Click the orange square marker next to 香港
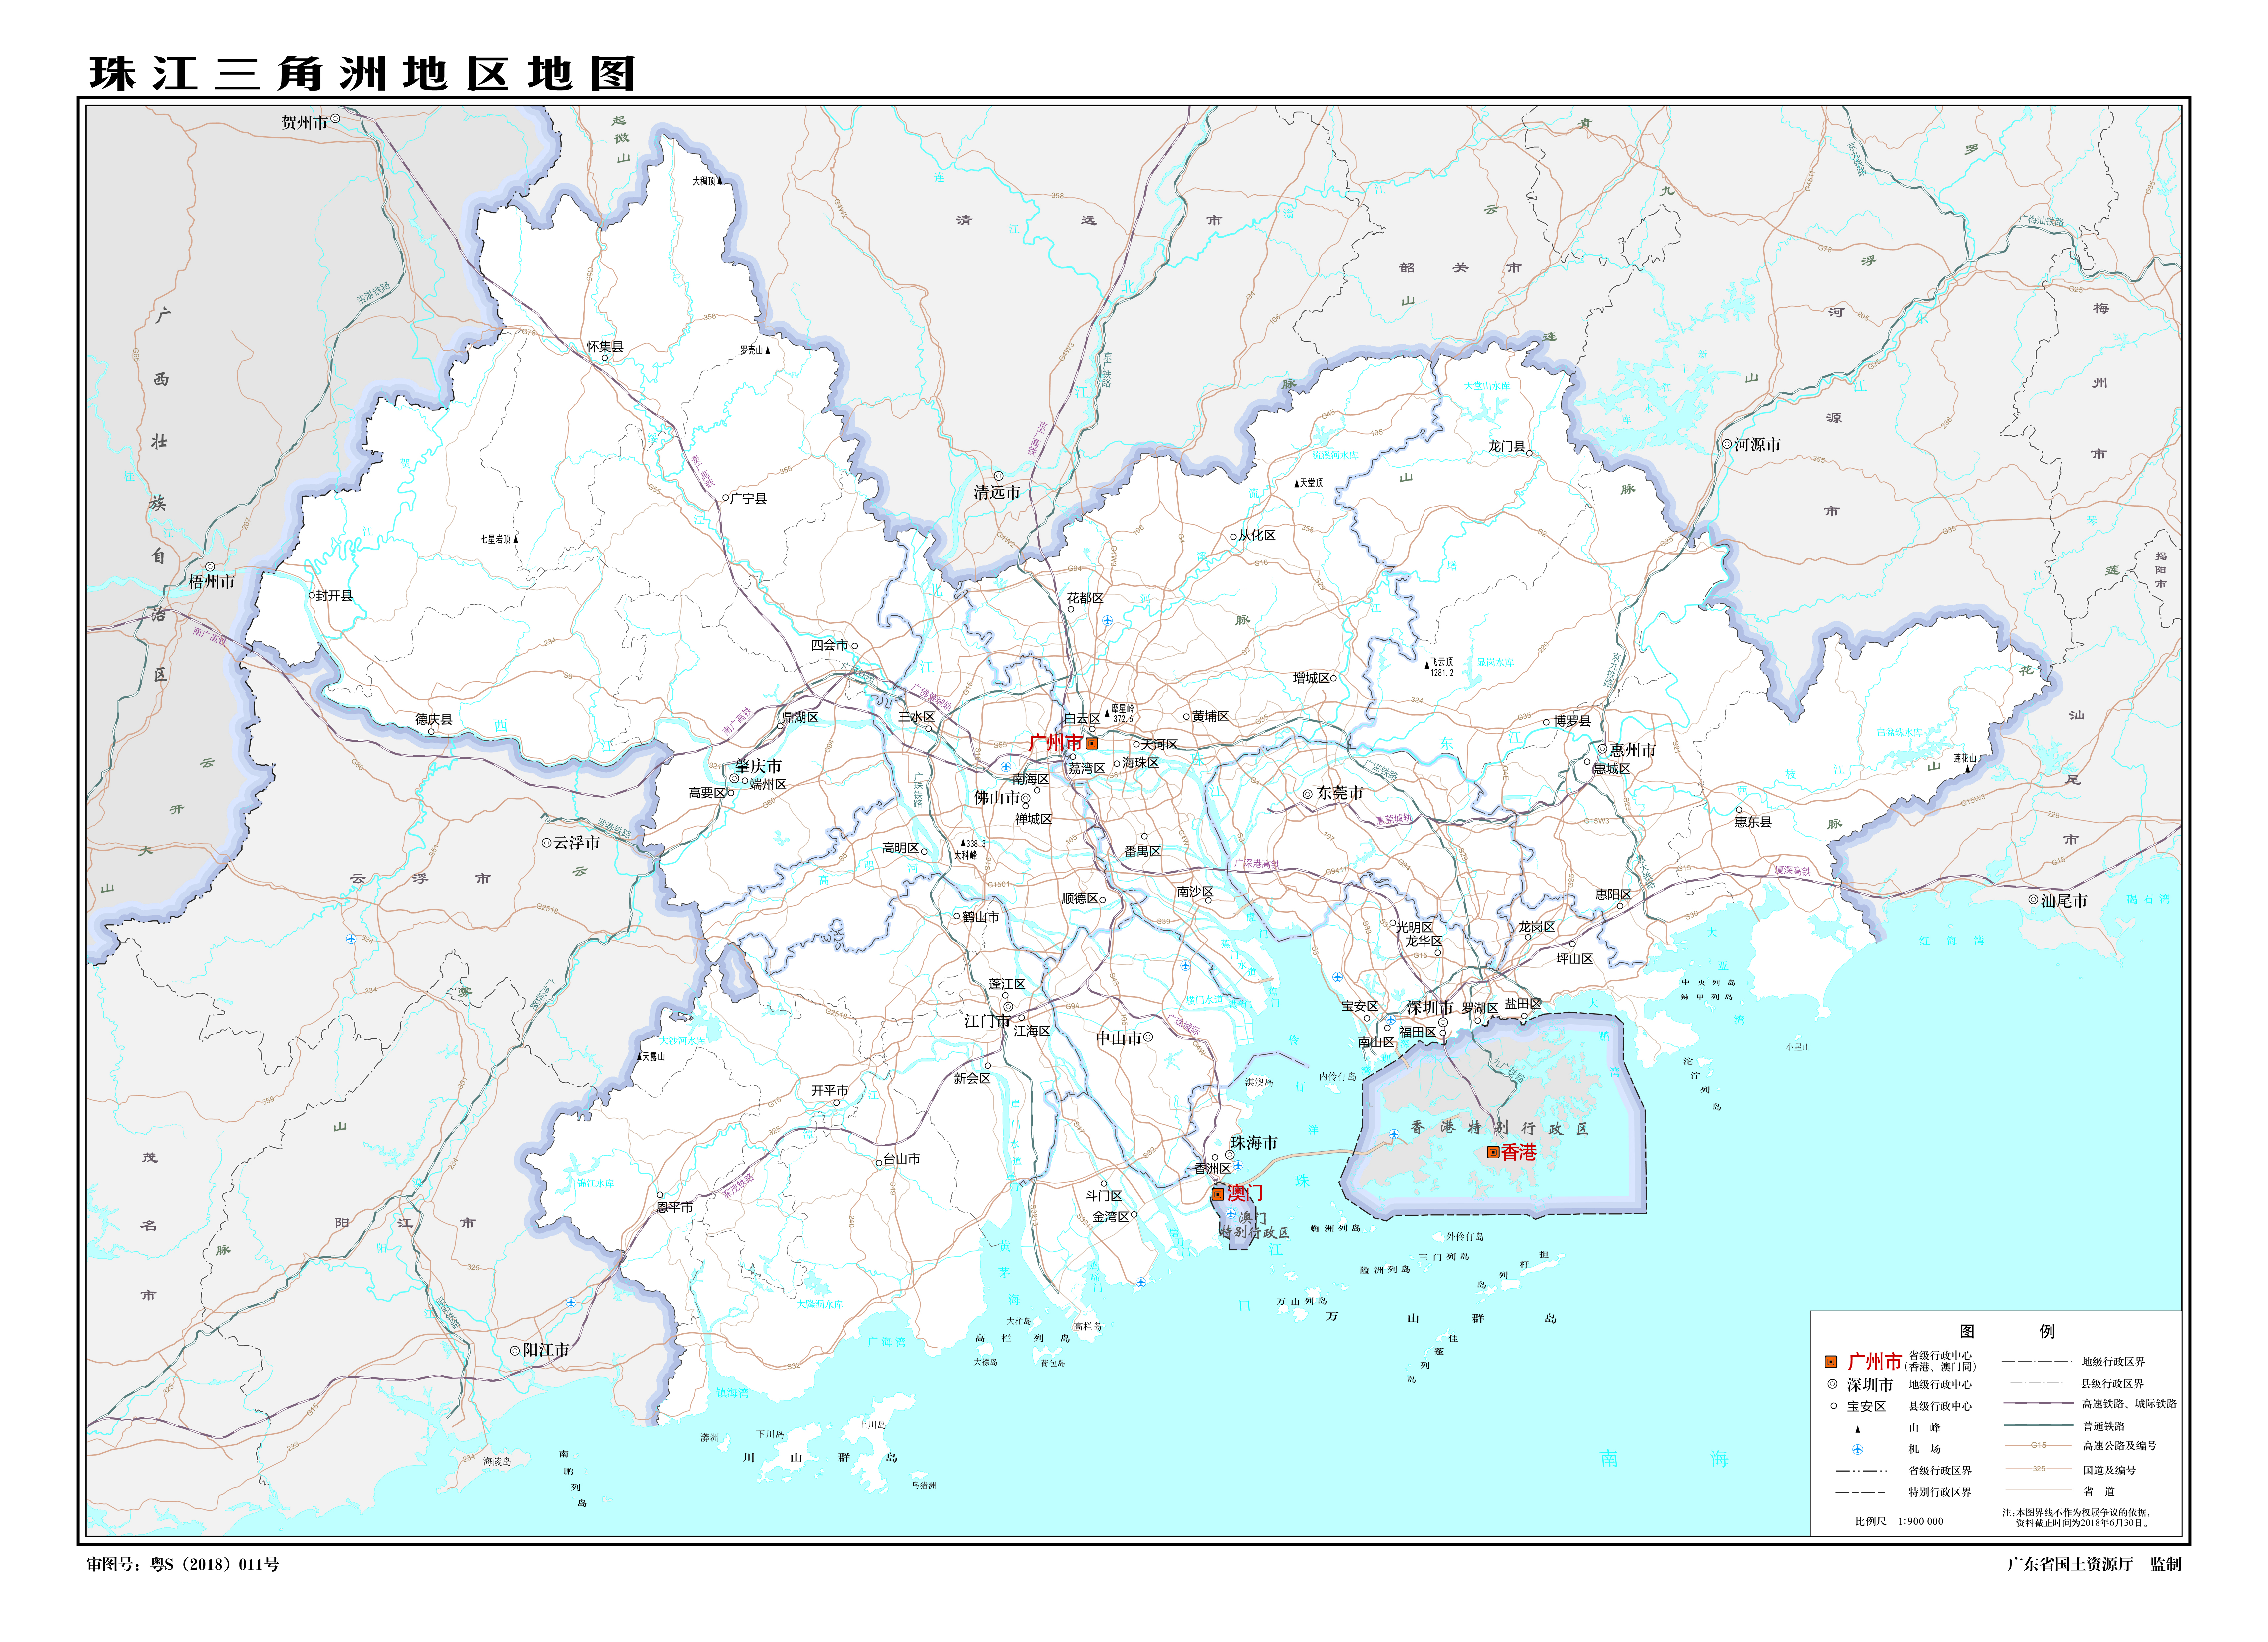This screenshot has height=1642, width=2268. click(x=1493, y=1152)
